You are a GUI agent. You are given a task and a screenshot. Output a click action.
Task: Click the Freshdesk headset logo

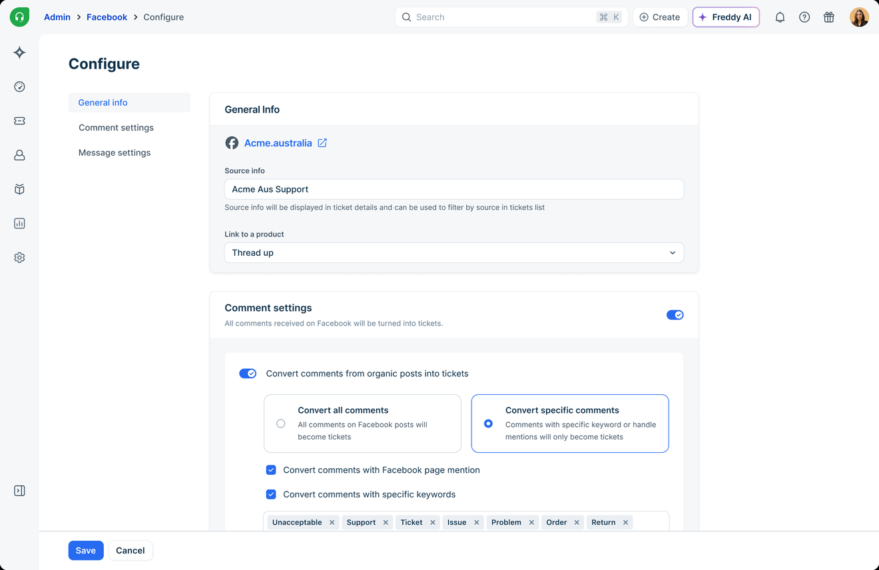pyautogui.click(x=19, y=17)
